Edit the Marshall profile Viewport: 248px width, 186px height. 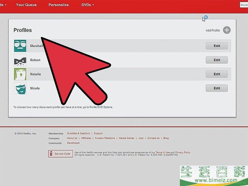pyautogui.click(x=217, y=46)
